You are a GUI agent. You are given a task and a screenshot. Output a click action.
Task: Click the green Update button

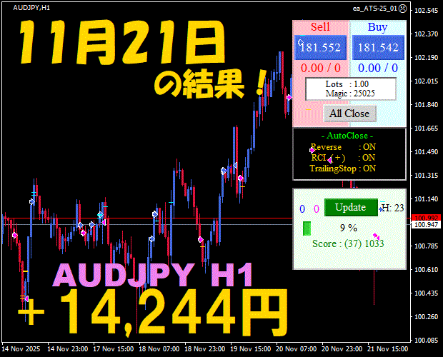coord(351,208)
